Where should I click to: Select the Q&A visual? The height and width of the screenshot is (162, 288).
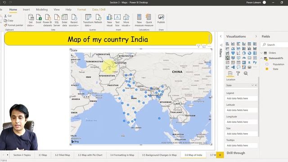pyautogui.click(x=238, y=67)
